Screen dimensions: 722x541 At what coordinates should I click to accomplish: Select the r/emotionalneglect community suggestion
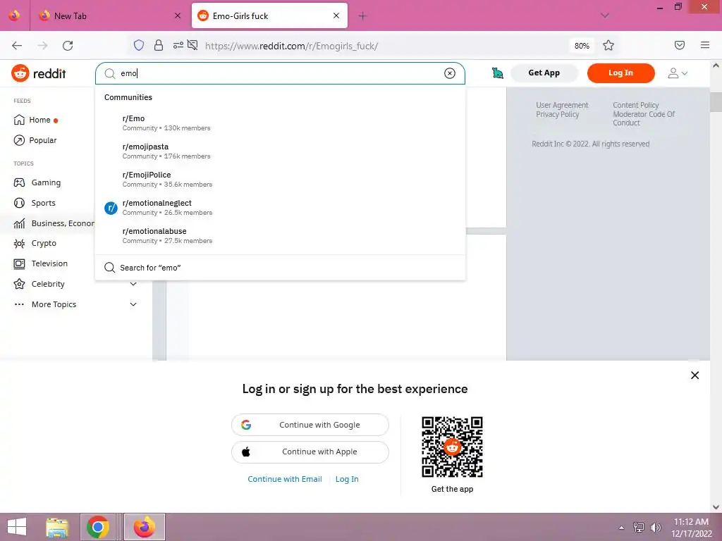280,208
